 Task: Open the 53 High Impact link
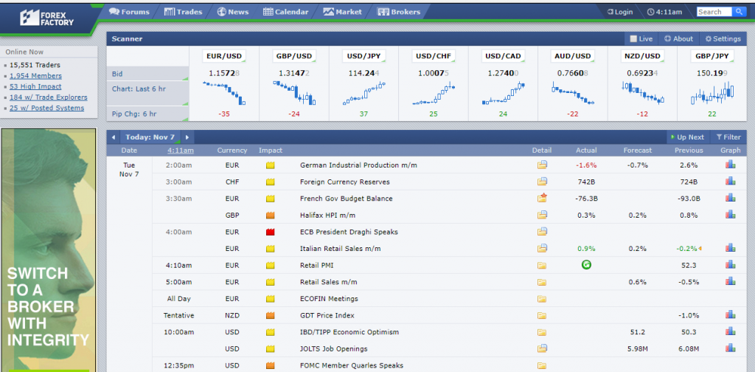35,86
